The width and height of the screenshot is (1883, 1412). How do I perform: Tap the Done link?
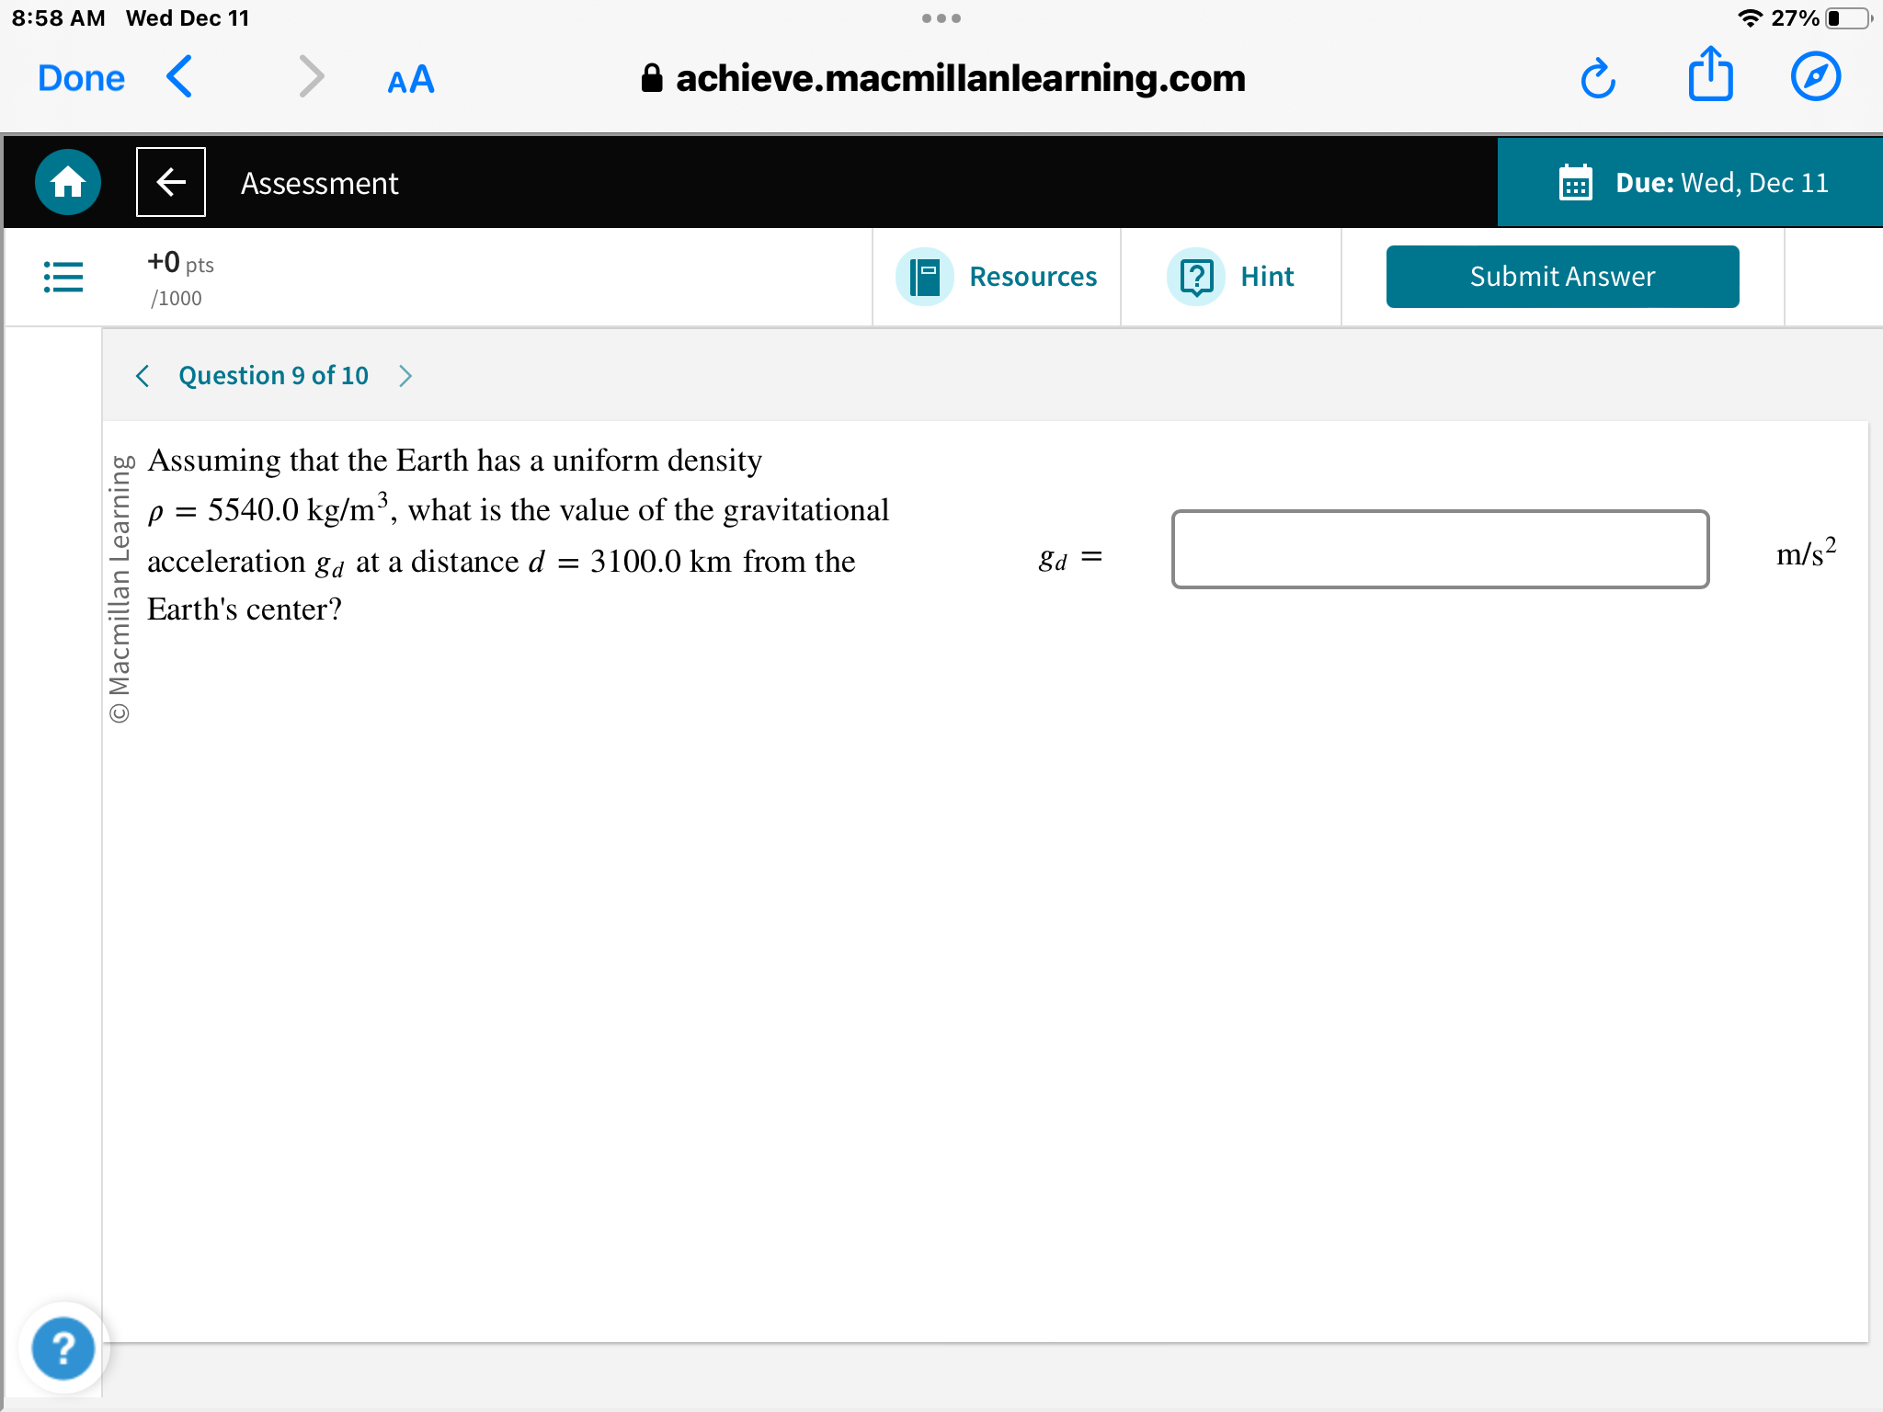81,79
